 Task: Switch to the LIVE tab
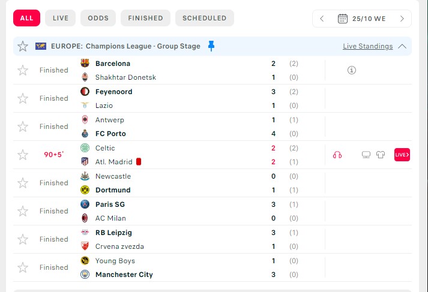60,18
